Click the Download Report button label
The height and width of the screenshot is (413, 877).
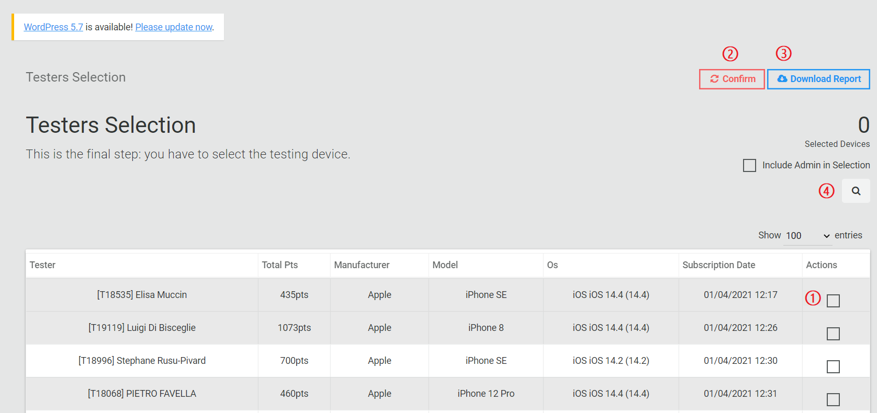tap(825, 79)
